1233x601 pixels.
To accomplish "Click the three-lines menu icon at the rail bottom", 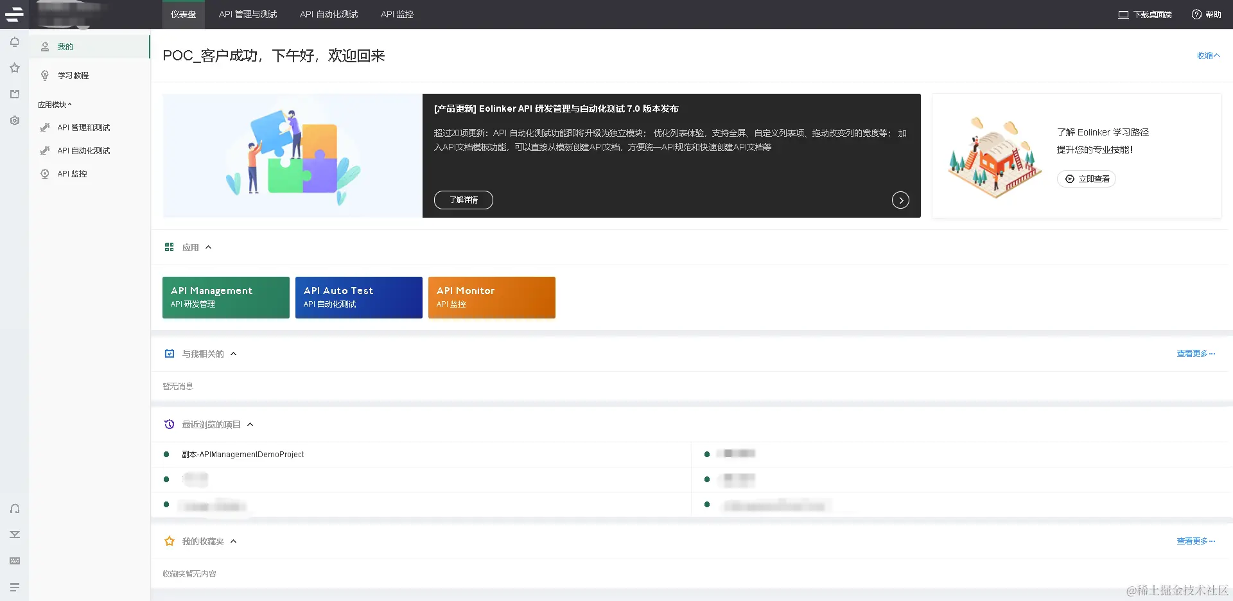I will (x=15, y=587).
